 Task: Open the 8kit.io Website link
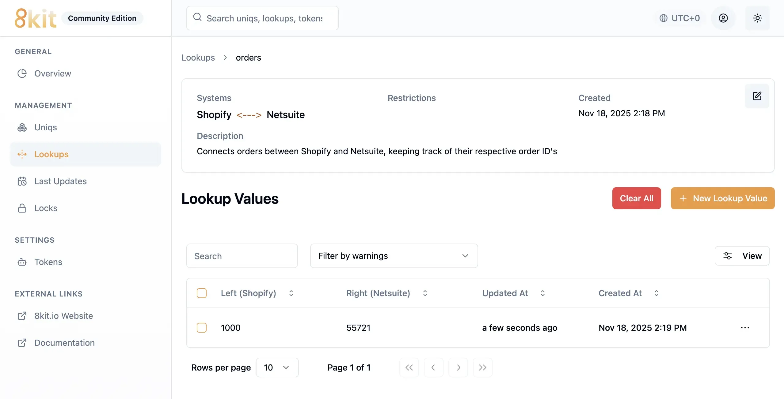pos(86,316)
